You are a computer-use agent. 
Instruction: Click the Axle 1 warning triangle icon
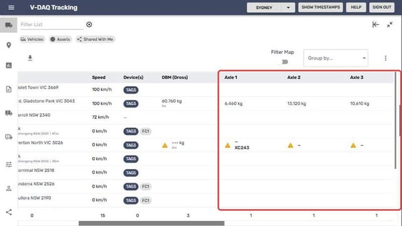[227, 145]
